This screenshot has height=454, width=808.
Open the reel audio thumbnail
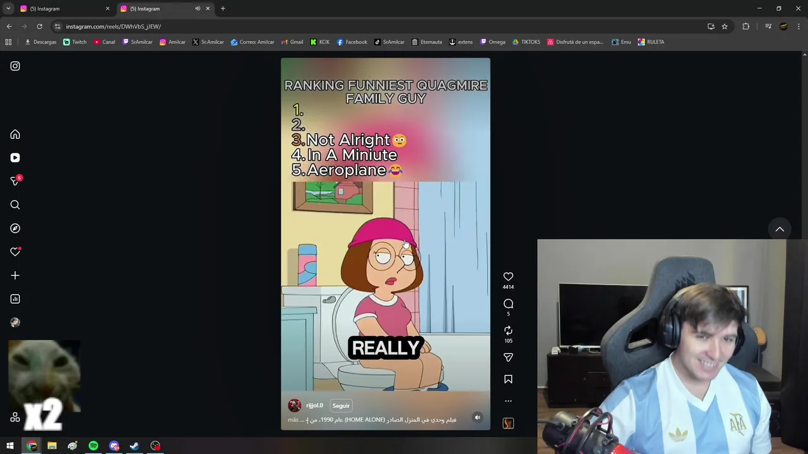coord(508,423)
